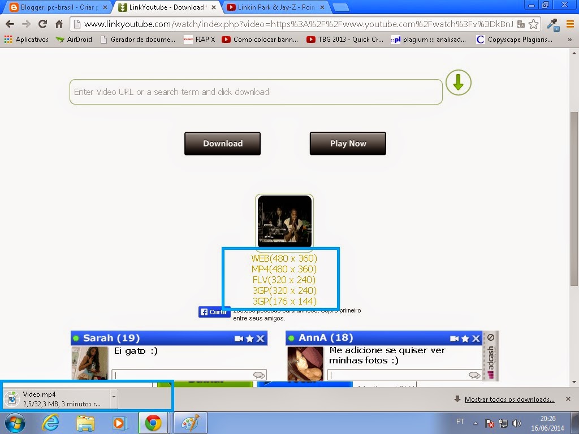Open the AirDroid bookmark

[x=74, y=39]
